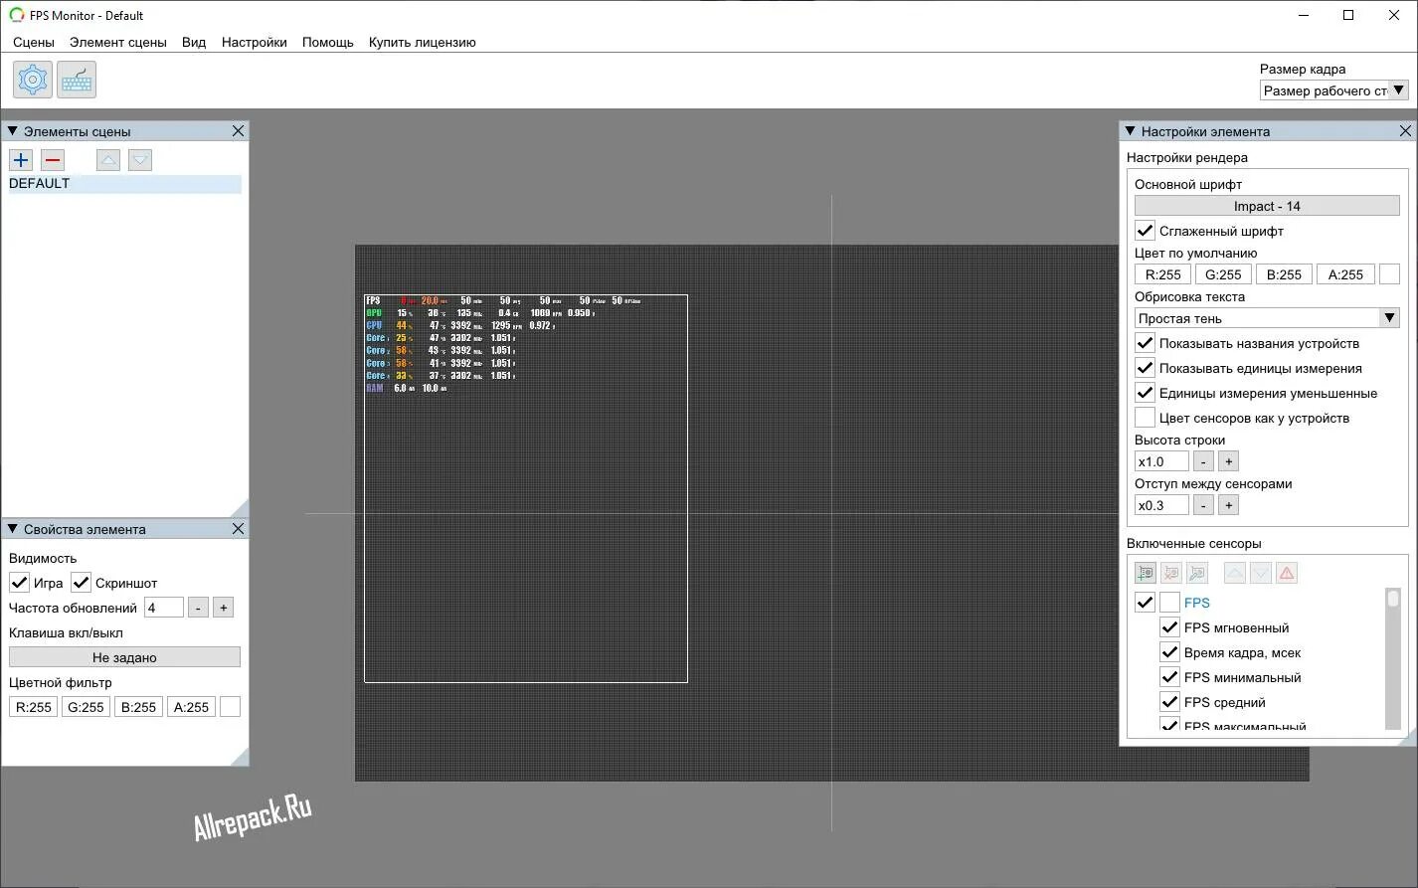Move scene element up in the list
Screen dimensions: 1418x888
[x=108, y=160]
